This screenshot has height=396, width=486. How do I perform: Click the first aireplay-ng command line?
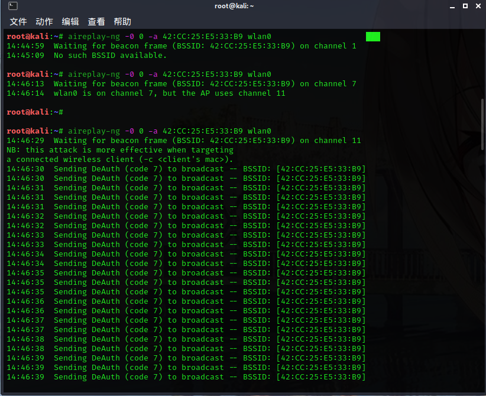139,37
